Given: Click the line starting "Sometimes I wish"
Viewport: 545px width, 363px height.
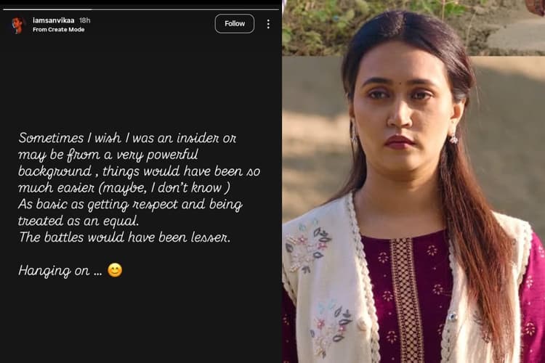Looking at the screenshot, I should coord(127,137).
